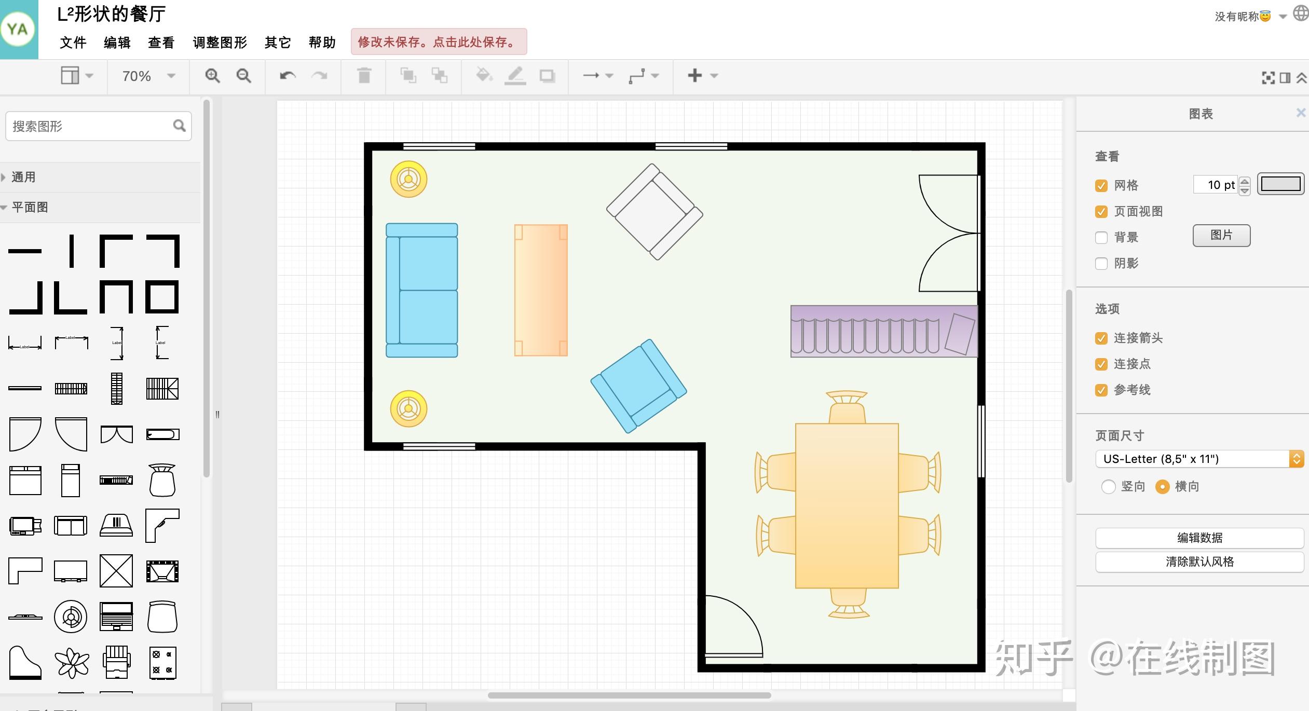Image resolution: width=1309 pixels, height=711 pixels.
Task: Open the connection arrow style dropdown
Action: click(598, 76)
